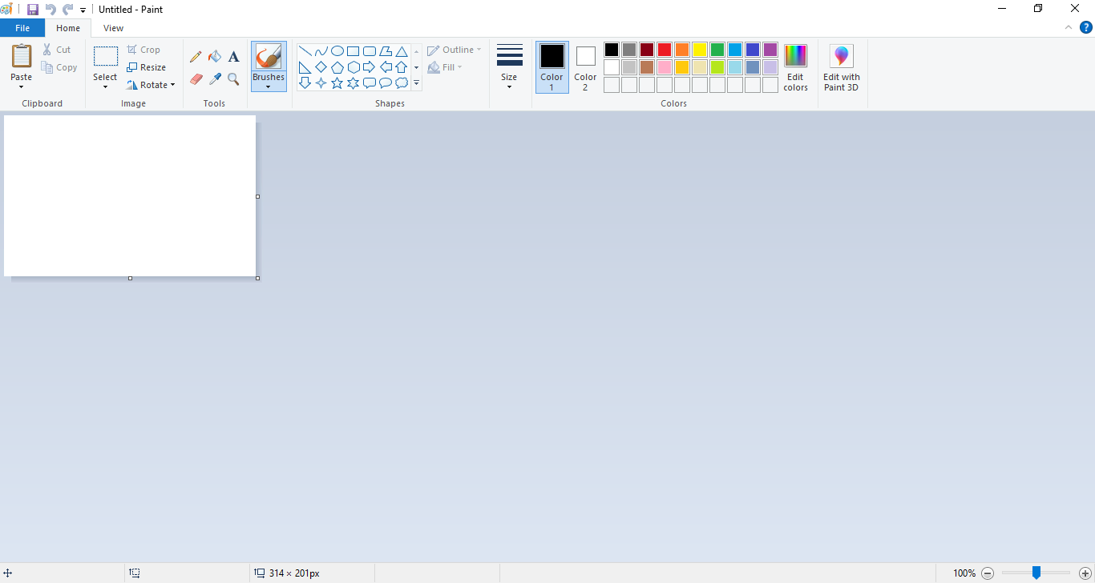Screen dimensions: 1095x583
Task: Choose the Hexagon shape
Action: click(x=354, y=67)
